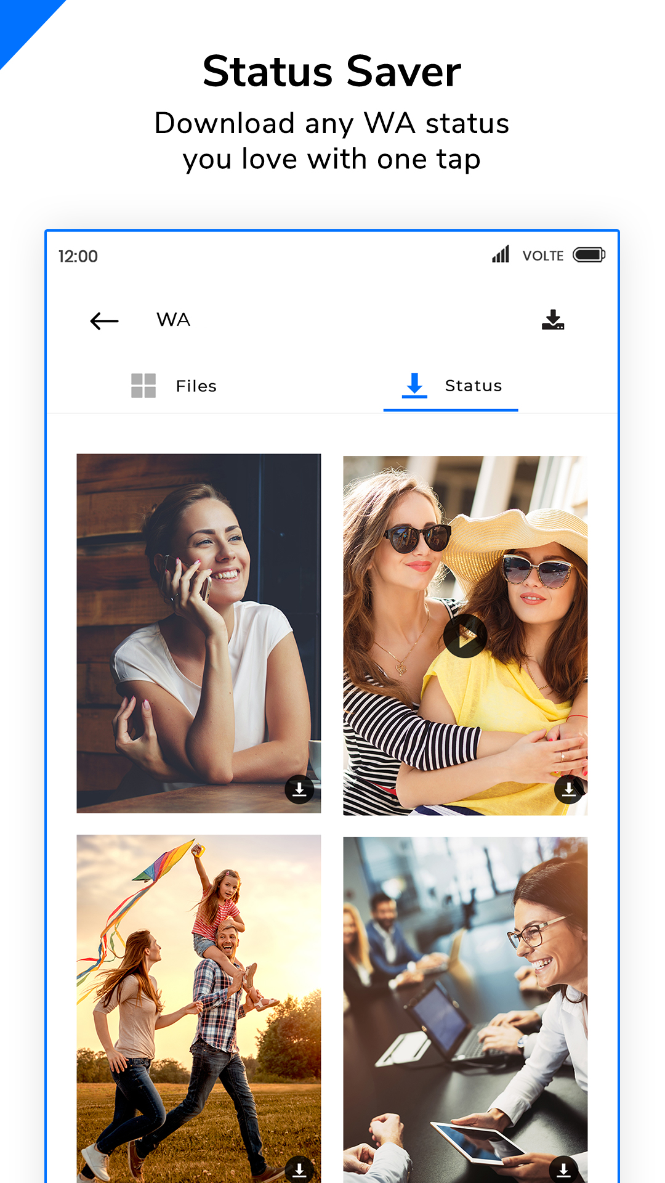Tap the back arrow next to WA
The image size is (665, 1183).
[x=104, y=320]
